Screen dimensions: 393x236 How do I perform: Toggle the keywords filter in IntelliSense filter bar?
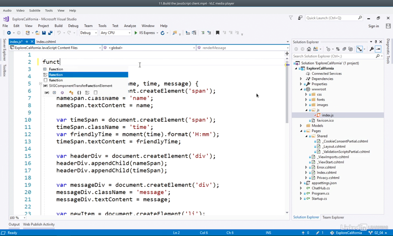click(87, 93)
